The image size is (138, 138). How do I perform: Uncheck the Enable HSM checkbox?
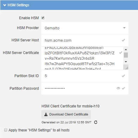pos(43,18)
